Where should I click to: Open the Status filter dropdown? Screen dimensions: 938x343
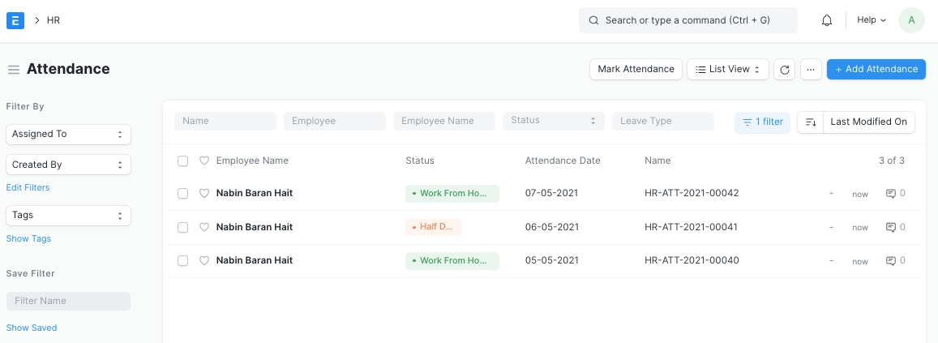[554, 121]
